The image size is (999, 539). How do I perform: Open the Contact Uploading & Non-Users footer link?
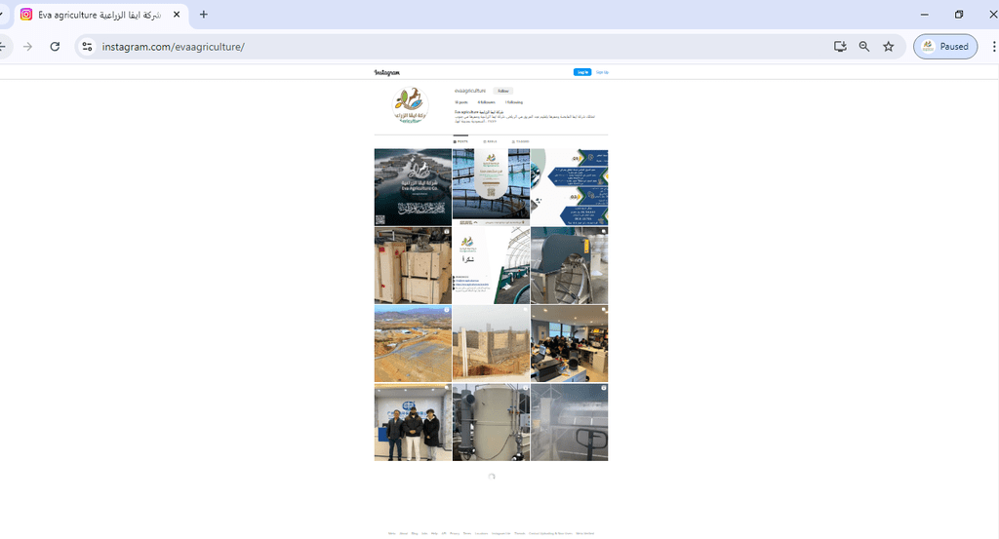pos(550,533)
